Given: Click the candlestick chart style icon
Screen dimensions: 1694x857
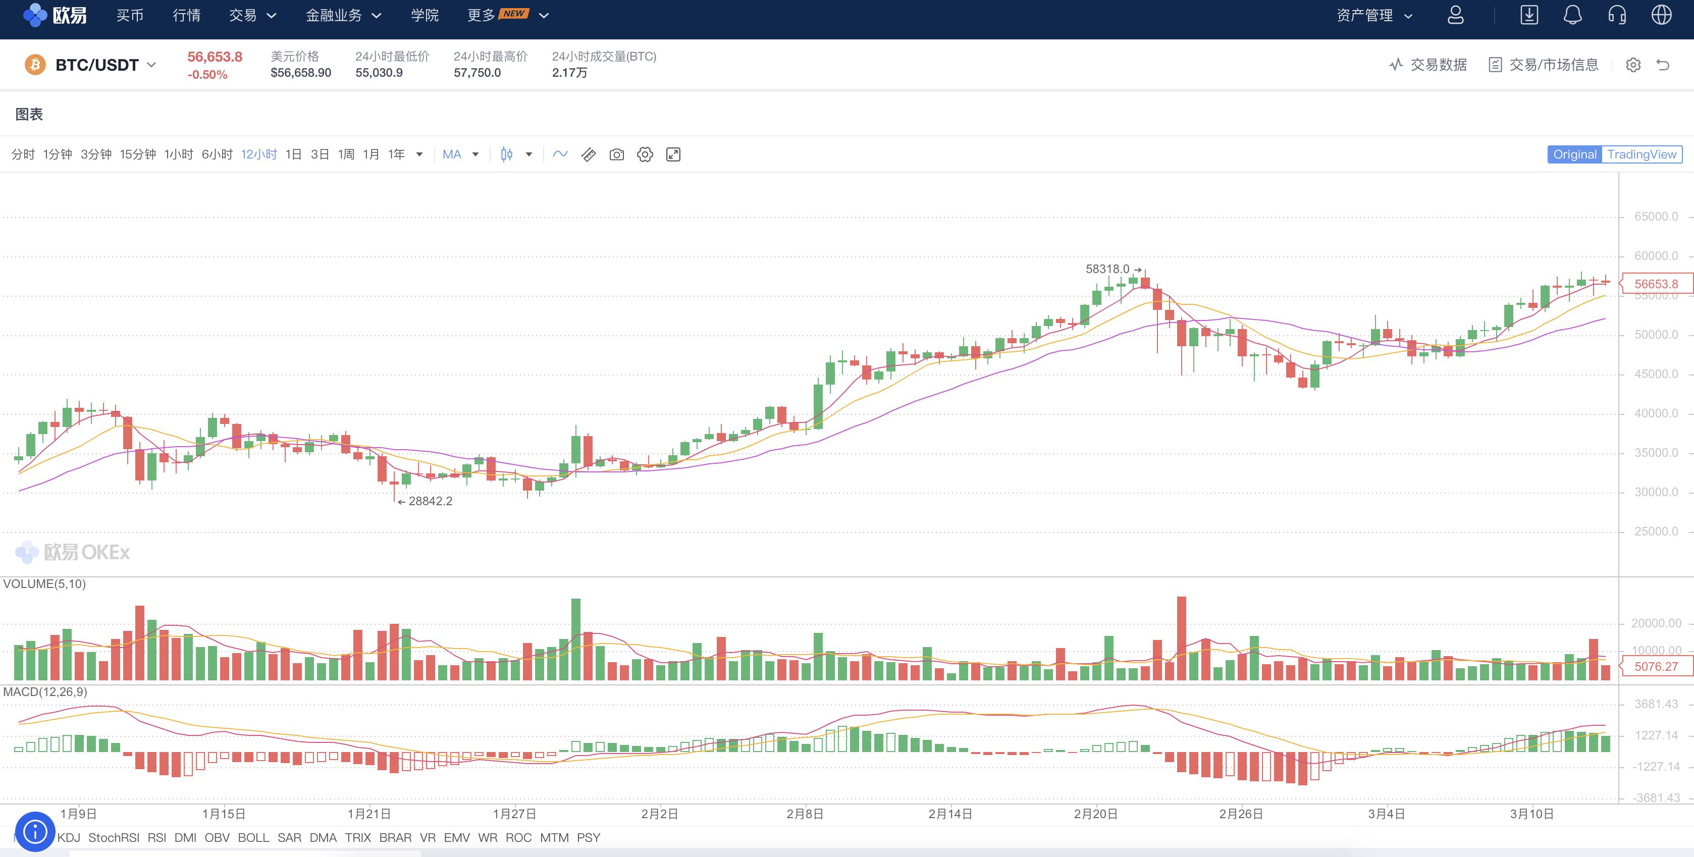Looking at the screenshot, I should (506, 154).
